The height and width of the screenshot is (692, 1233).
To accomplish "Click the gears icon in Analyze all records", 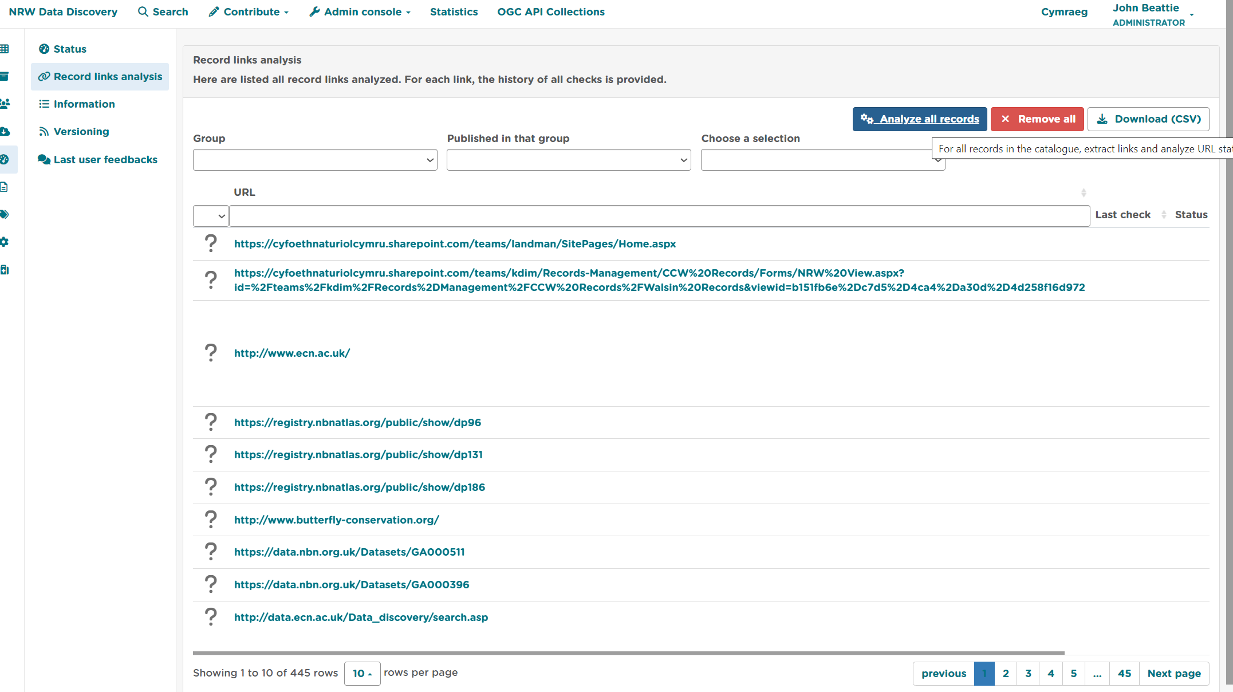I will [867, 119].
